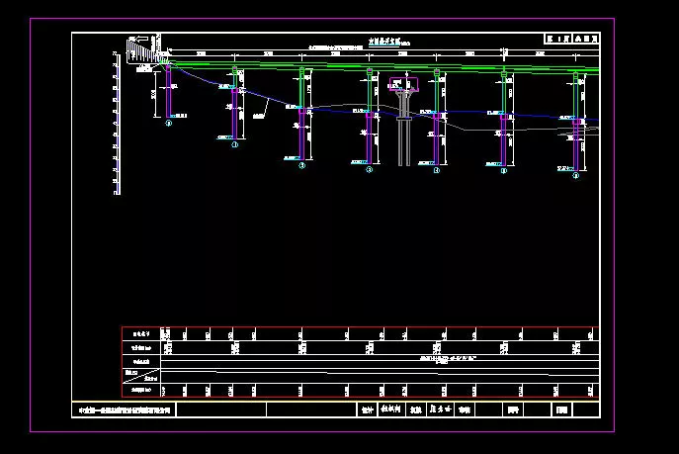Screen dimensions: 679x454
Task: Select the diagonal-split label cell in data table
Action: [x=140, y=374]
